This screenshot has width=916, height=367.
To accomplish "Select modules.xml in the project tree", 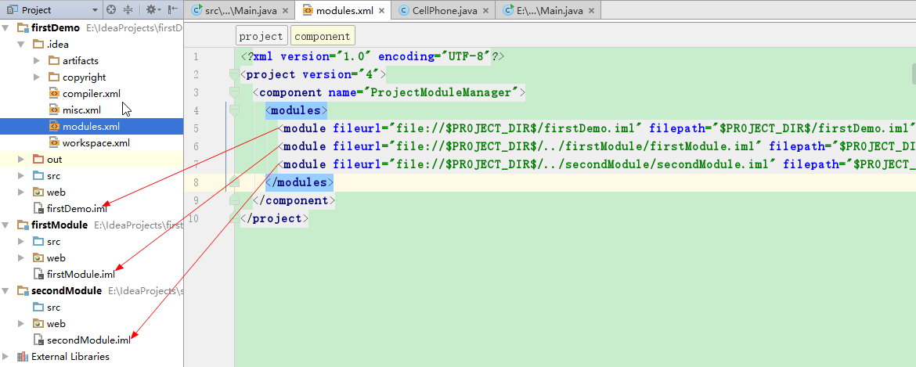I will [91, 127].
